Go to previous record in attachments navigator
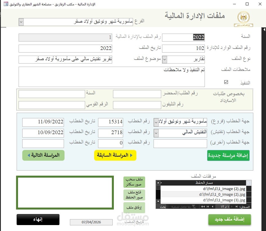 232,207
